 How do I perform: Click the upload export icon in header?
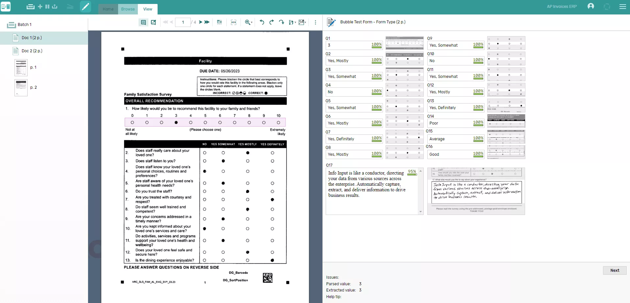point(55,7)
